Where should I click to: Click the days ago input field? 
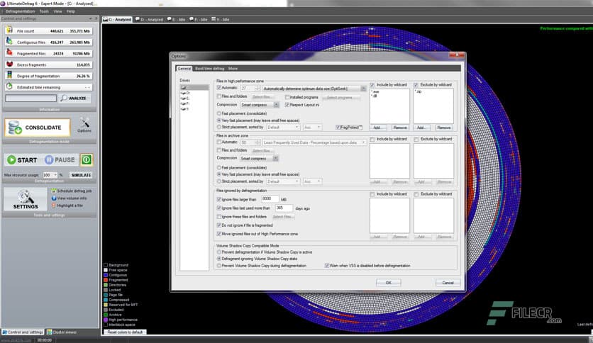(x=284, y=208)
